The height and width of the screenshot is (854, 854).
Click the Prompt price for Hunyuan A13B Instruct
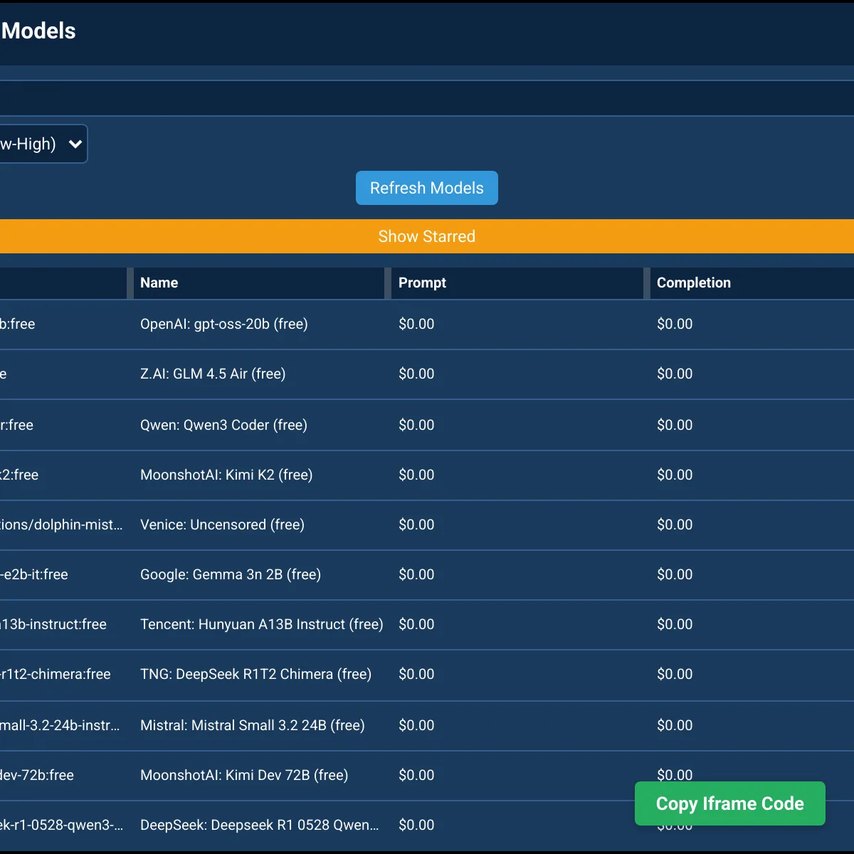(x=416, y=624)
